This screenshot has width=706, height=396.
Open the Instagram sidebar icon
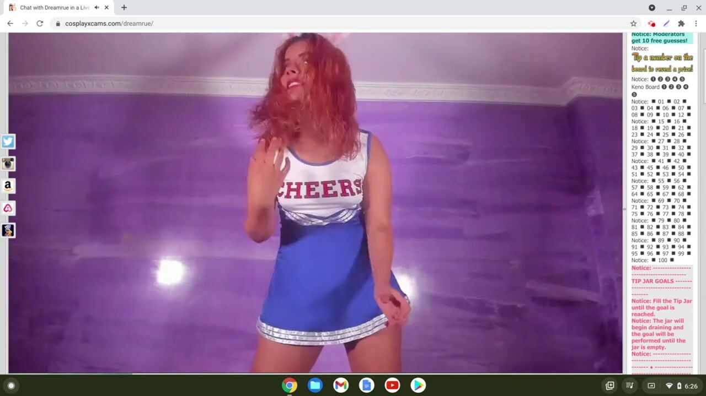(8, 164)
